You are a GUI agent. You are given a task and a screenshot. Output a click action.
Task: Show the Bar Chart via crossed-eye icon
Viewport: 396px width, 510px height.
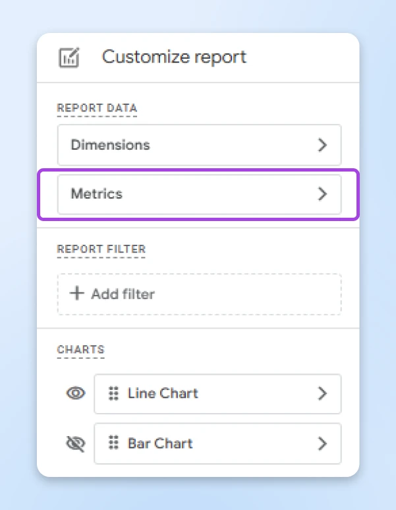pyautogui.click(x=76, y=444)
